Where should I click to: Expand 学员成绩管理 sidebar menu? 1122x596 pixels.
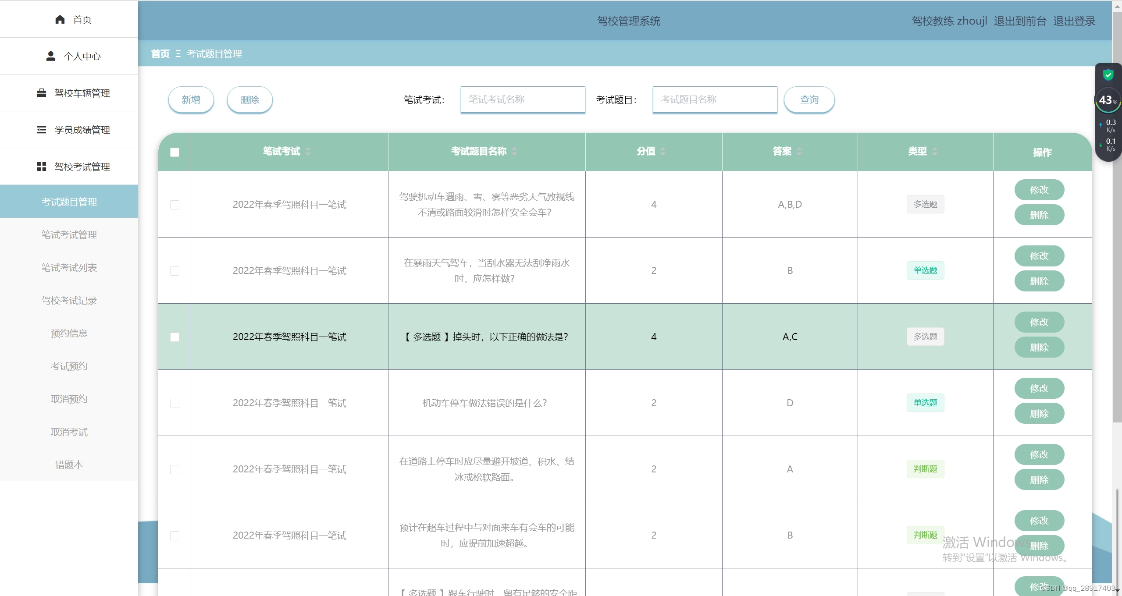69,130
